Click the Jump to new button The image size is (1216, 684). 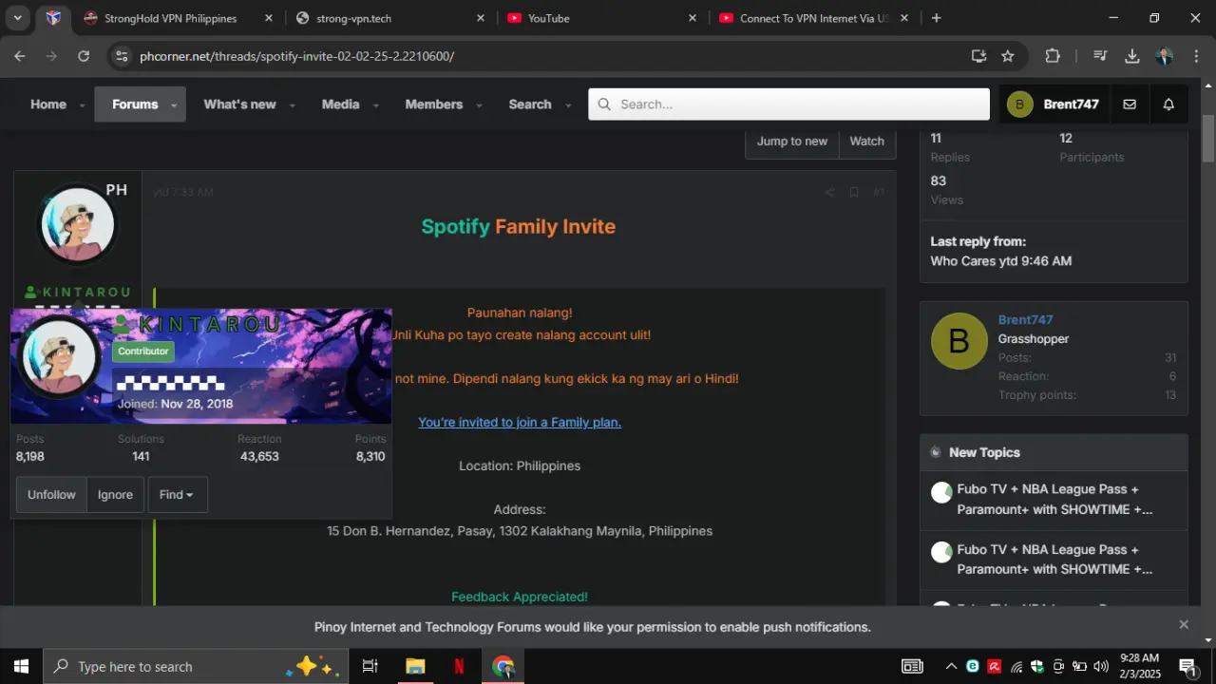point(792,141)
